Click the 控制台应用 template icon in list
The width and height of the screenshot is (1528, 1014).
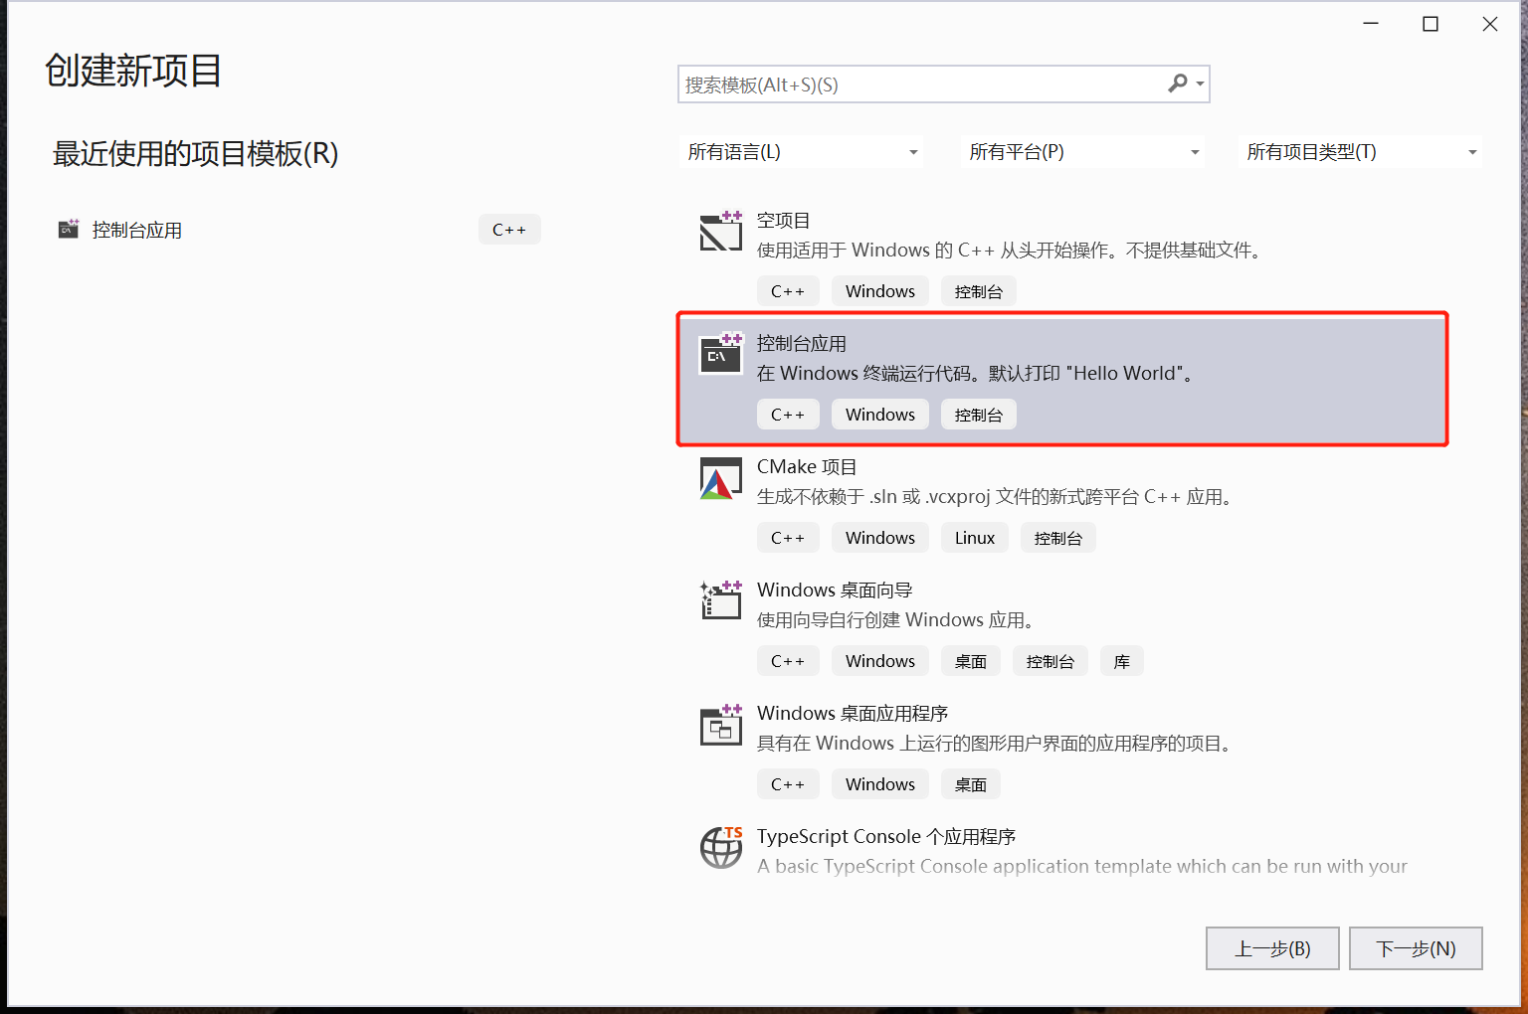tap(721, 354)
